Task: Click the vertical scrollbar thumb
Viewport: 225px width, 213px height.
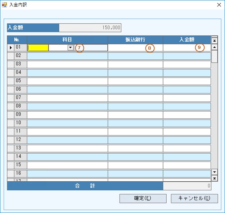Action: (215, 56)
